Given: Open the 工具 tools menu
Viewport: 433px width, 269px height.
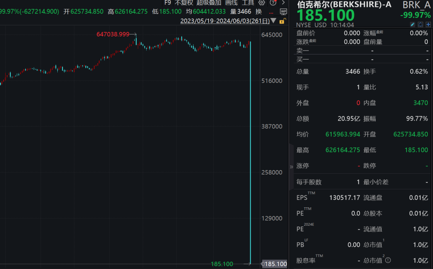Looking at the screenshot, I should (248, 2).
